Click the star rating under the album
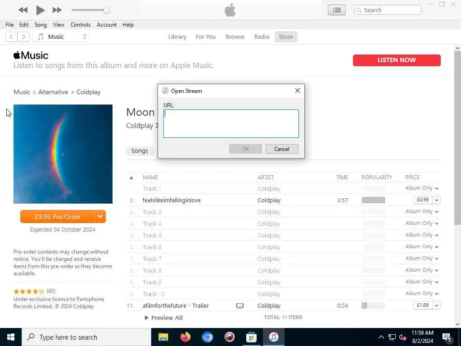Image resolution: width=461 pixels, height=346 pixels. pyautogui.click(x=29, y=291)
